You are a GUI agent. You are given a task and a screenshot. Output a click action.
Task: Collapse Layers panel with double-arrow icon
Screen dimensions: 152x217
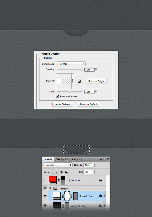[x=101, y=159]
